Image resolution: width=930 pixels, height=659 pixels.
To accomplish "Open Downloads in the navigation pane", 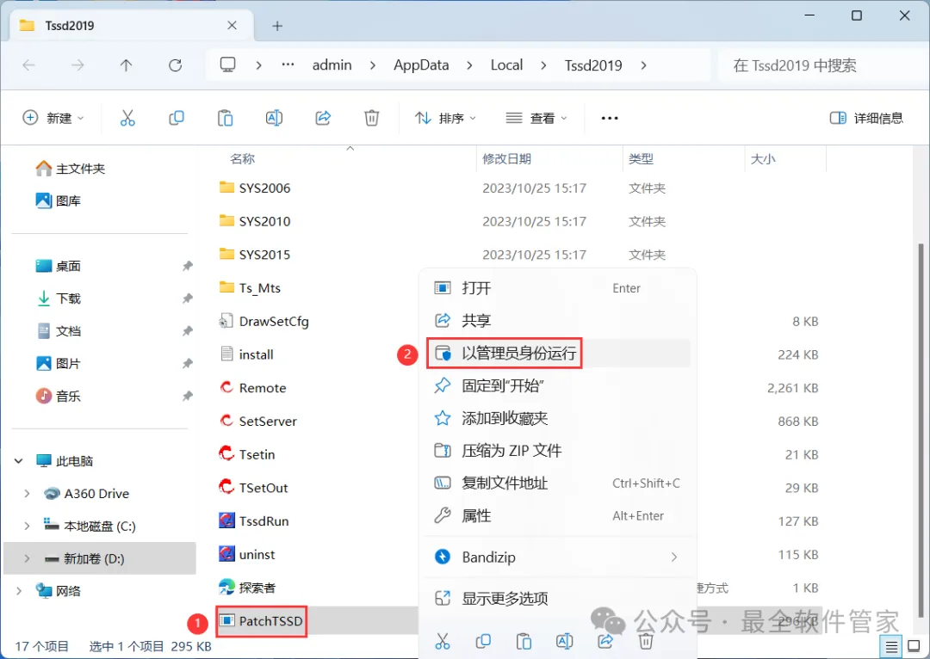I will [59, 298].
